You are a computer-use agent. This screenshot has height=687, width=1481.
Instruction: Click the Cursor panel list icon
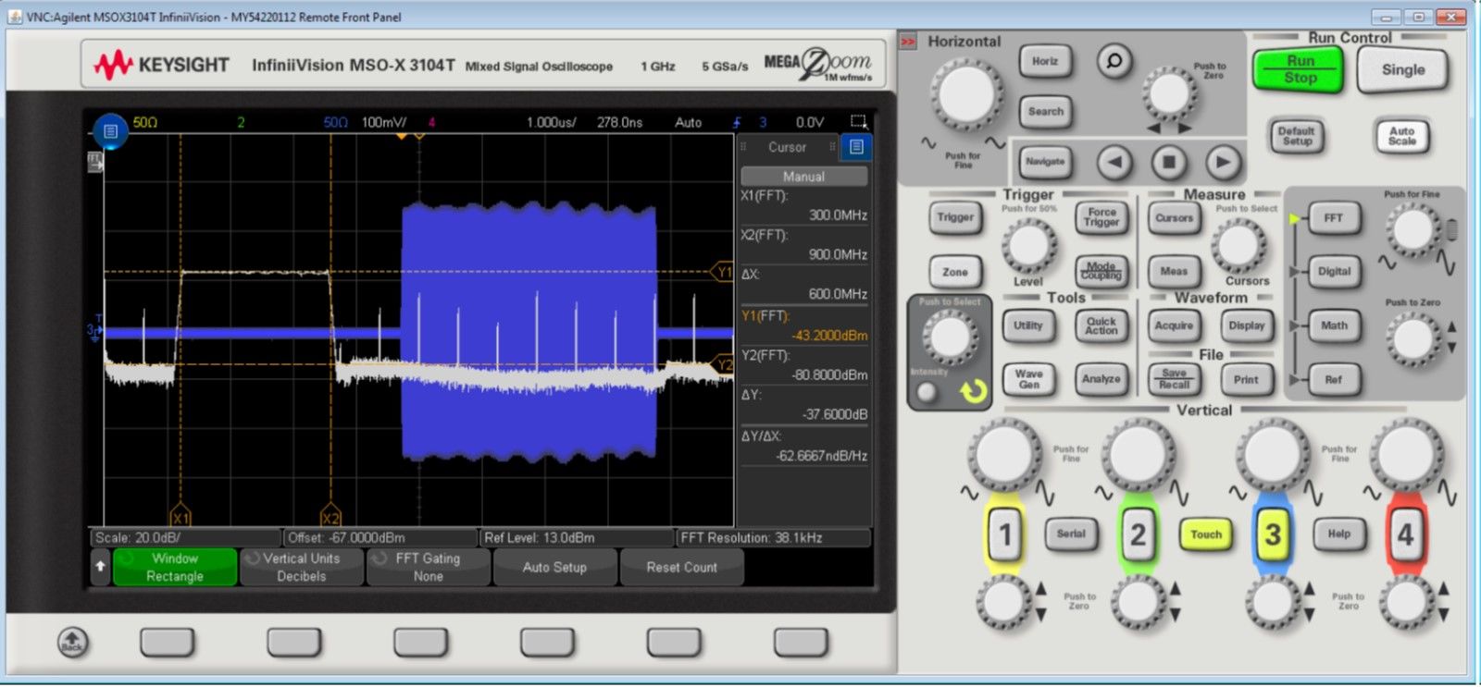tap(856, 147)
